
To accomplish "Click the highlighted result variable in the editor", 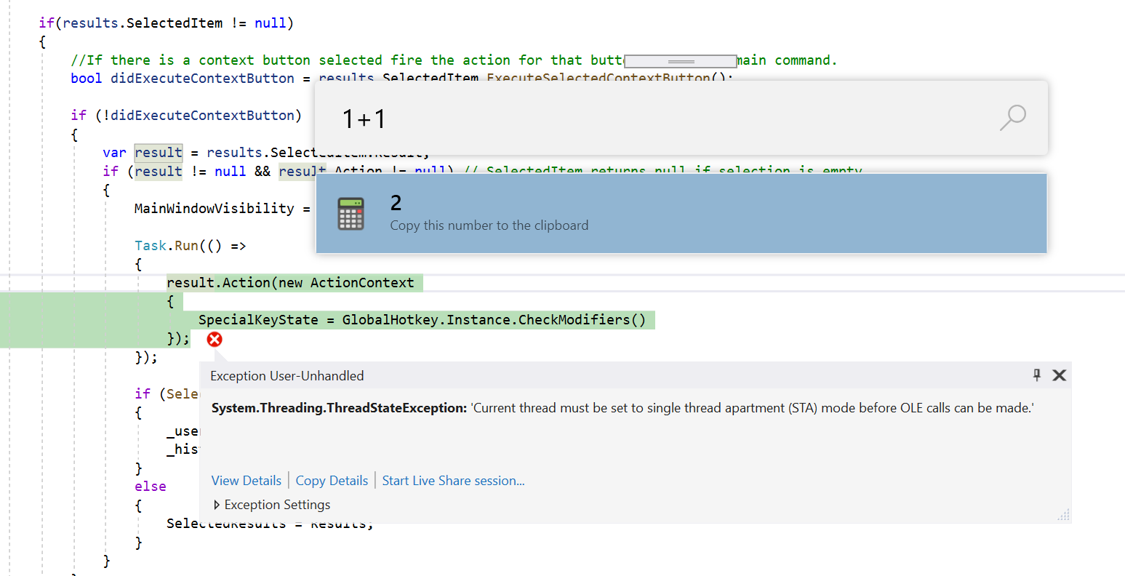I will click(159, 152).
